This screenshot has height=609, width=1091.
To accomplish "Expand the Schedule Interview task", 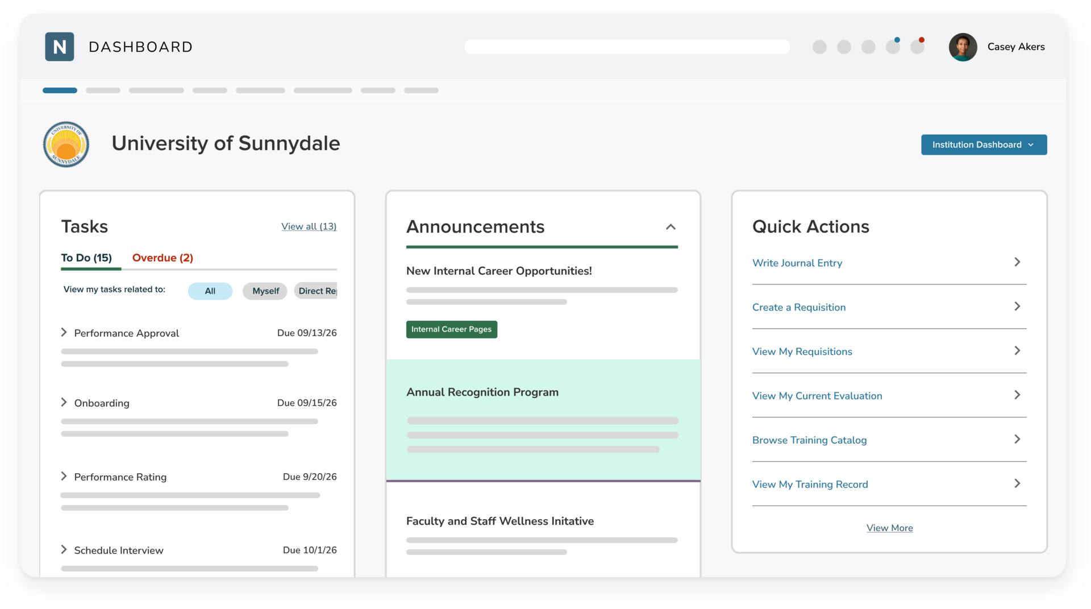I will pyautogui.click(x=64, y=550).
